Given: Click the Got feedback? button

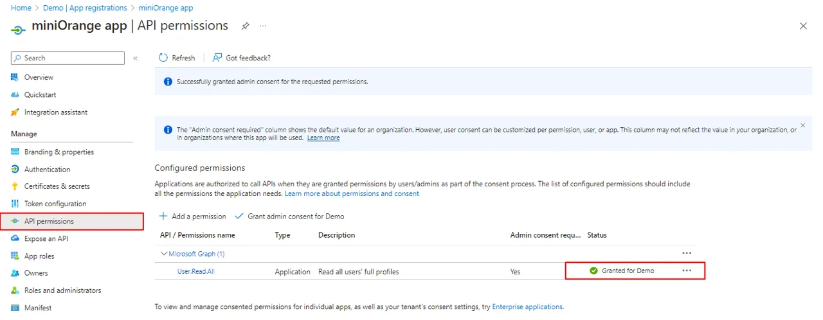Looking at the screenshot, I should point(242,58).
